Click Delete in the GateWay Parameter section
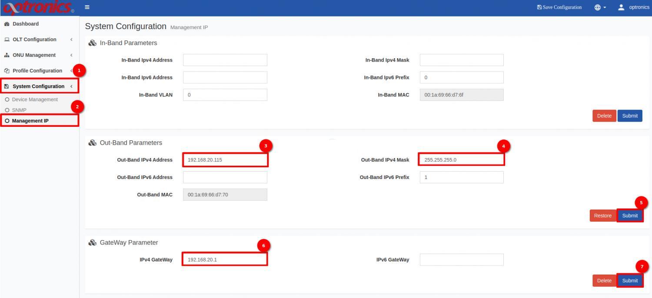The height and width of the screenshot is (298, 652). pyautogui.click(x=604, y=280)
